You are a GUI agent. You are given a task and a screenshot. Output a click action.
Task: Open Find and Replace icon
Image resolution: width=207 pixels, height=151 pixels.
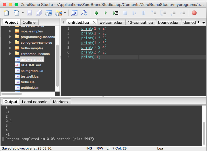pyautogui.click(x=84, y=13)
